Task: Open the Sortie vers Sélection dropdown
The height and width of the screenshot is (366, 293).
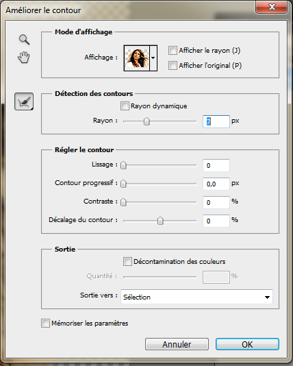Action: (x=196, y=297)
